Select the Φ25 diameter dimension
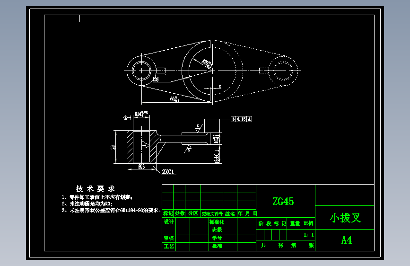 click(x=141, y=167)
